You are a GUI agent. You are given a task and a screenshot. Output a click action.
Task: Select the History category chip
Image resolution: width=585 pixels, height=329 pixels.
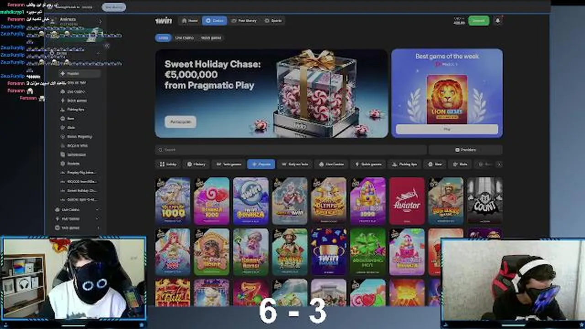197,164
